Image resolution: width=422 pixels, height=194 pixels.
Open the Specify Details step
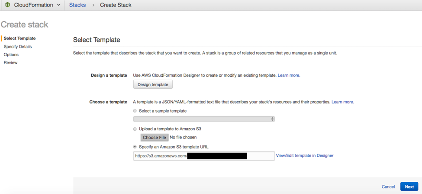18,47
